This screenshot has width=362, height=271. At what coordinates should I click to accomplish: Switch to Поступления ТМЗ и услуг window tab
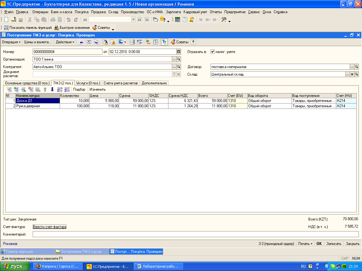point(81,252)
